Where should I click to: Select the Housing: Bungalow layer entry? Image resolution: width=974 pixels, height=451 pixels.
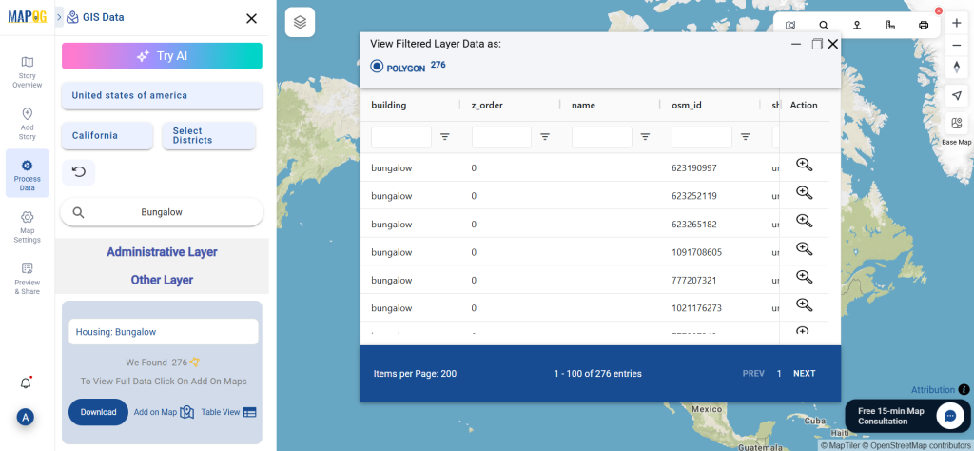[x=164, y=332]
